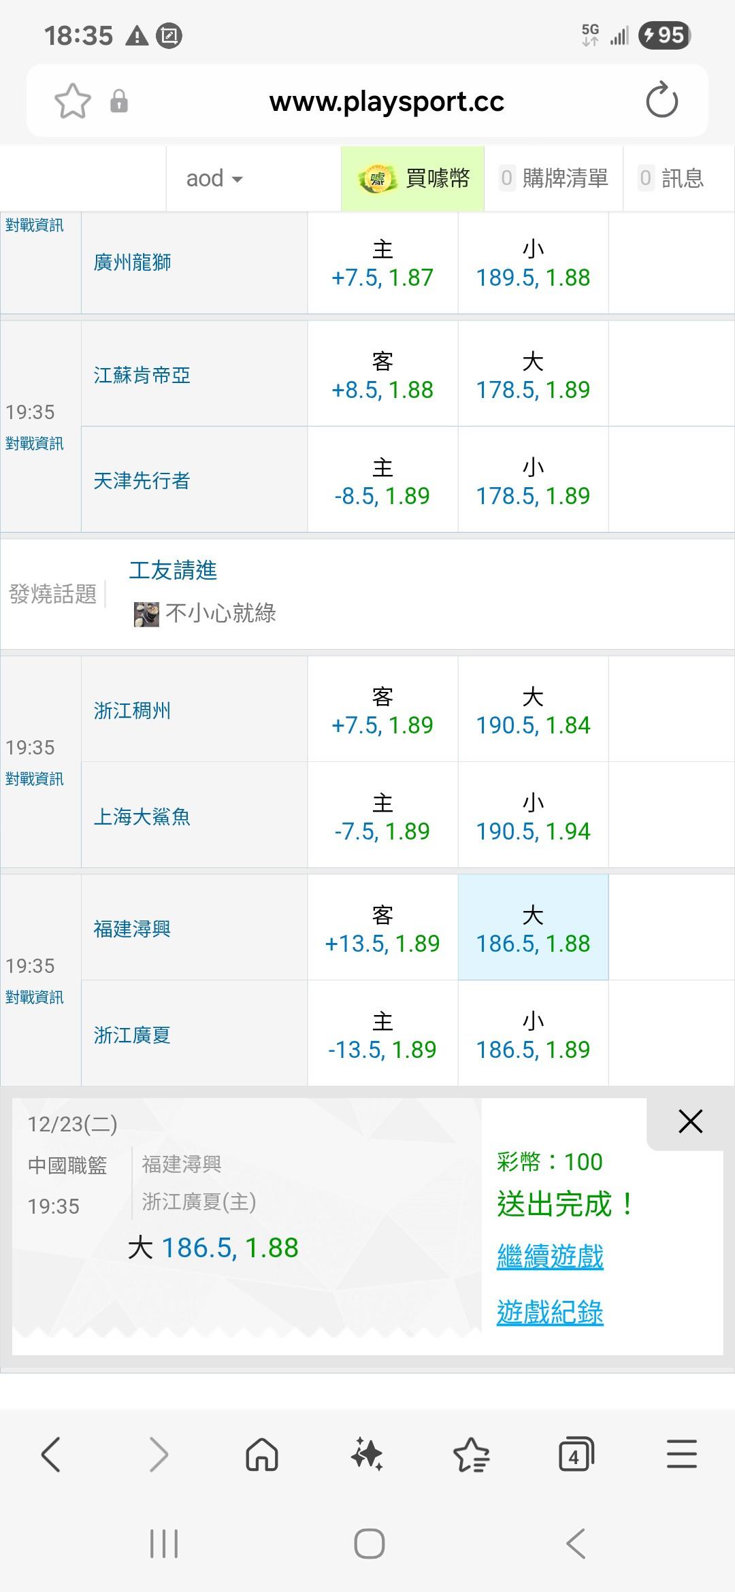Select 浙江稠州 客 +7.5 spread option

[382, 711]
